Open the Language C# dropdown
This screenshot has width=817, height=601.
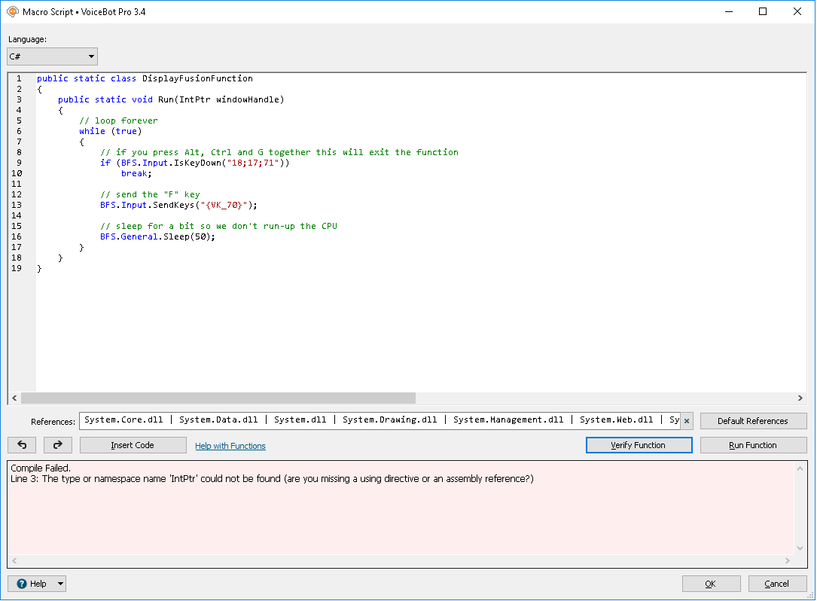tap(52, 56)
